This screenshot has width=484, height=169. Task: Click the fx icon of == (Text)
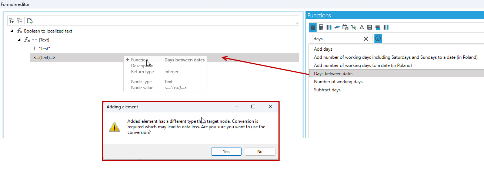(x=27, y=40)
